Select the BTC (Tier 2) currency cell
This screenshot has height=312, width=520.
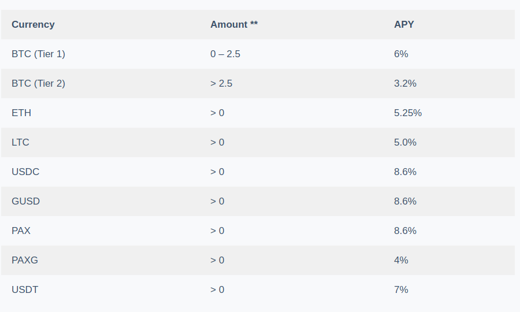[39, 83]
